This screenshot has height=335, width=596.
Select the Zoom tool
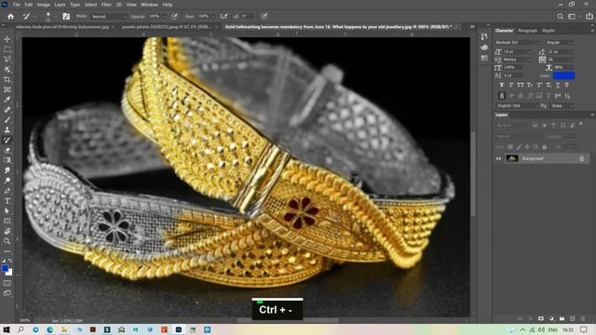coord(7,241)
